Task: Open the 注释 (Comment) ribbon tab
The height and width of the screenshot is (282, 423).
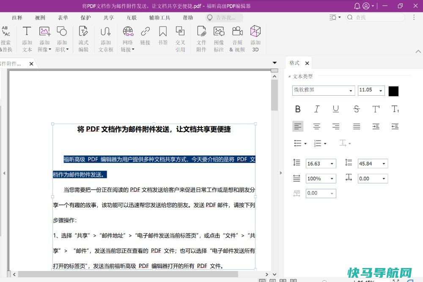Action: tap(17, 17)
